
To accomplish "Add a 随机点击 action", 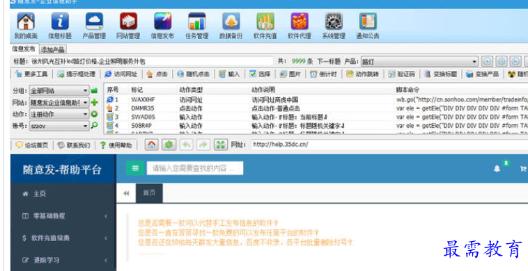I will [x=193, y=74].
